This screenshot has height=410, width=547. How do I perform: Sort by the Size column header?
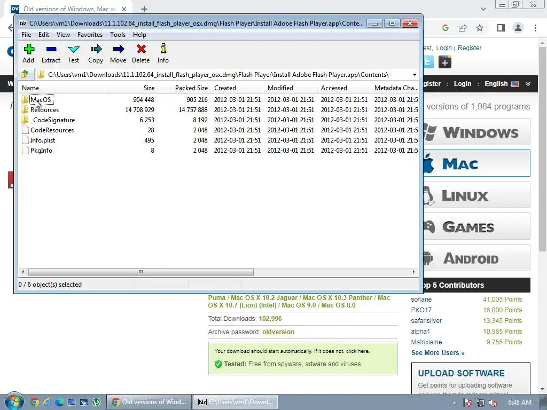130,88
